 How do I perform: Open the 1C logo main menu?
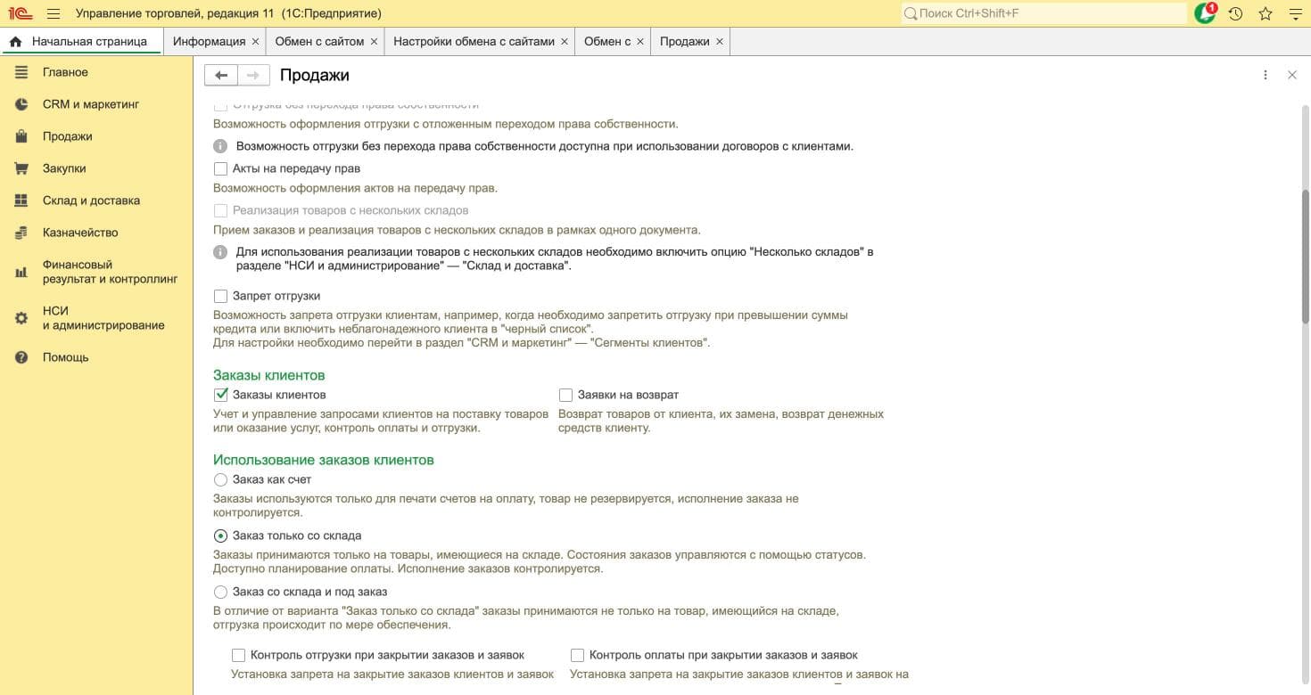pos(20,13)
